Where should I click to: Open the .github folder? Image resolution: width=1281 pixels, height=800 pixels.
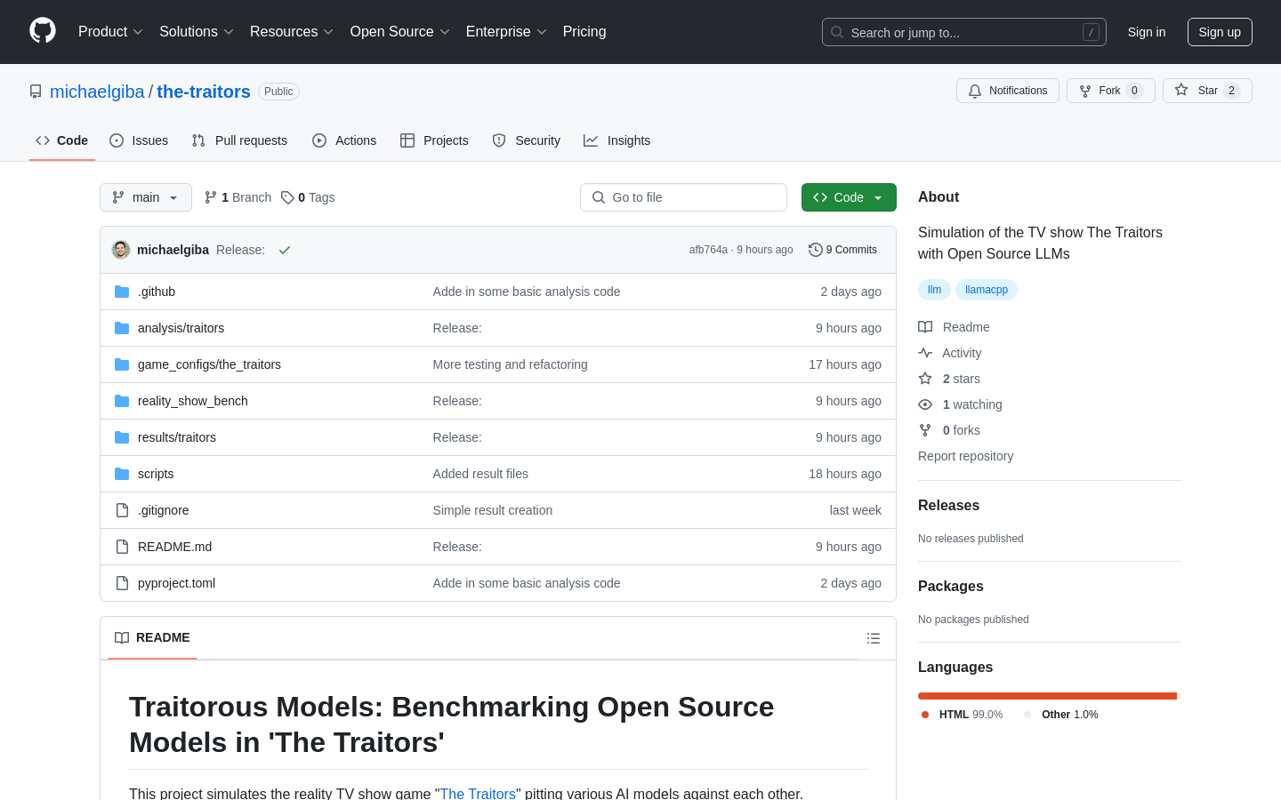[157, 292]
